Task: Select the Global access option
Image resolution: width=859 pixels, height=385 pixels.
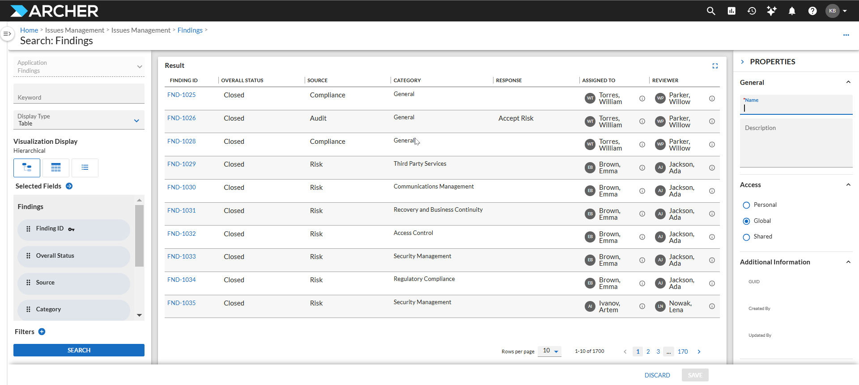Action: pyautogui.click(x=746, y=221)
